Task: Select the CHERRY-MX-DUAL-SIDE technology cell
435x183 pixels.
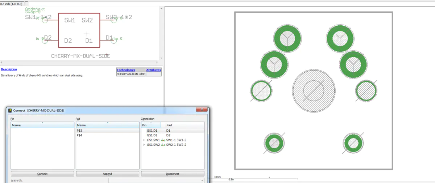Action: (x=131, y=74)
